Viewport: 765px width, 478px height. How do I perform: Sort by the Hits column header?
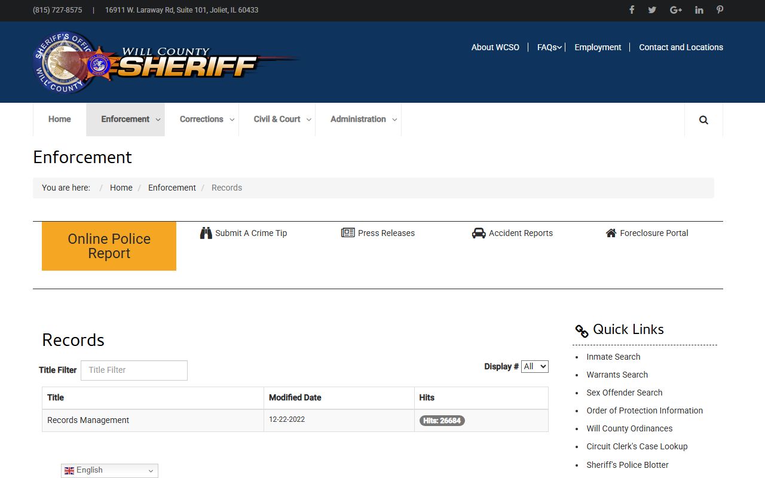point(427,397)
